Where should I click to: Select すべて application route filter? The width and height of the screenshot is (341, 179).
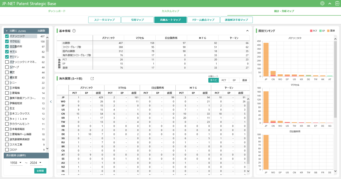(x=213, y=80)
